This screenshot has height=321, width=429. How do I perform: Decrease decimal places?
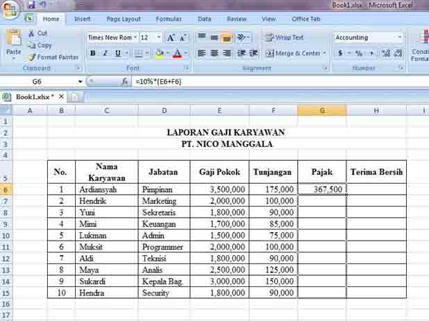(x=398, y=53)
